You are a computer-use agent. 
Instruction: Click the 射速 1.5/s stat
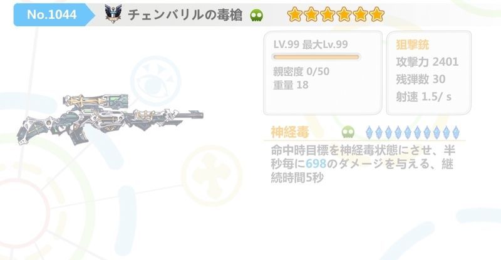(x=424, y=96)
